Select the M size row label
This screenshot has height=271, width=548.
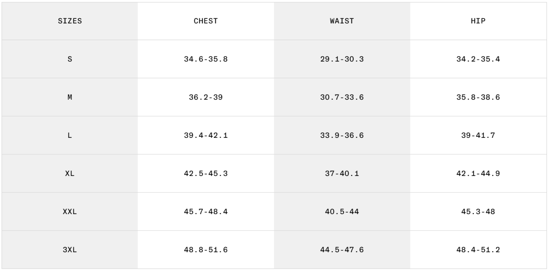70,97
